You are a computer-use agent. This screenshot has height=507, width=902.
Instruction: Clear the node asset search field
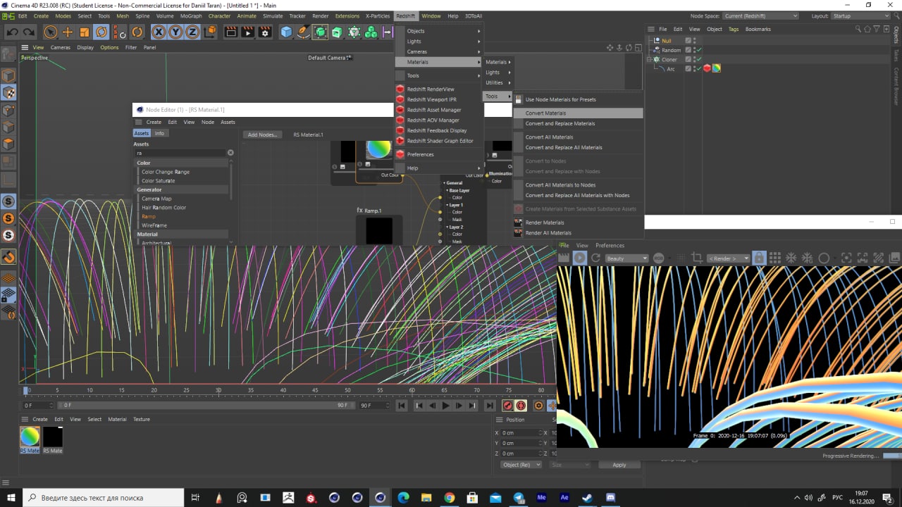click(x=230, y=153)
